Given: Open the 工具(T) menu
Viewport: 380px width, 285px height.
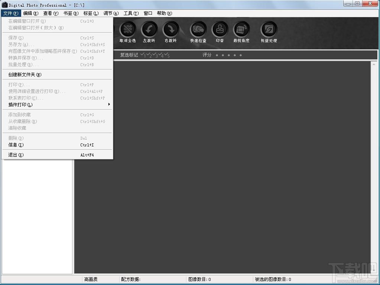Looking at the screenshot, I should [x=131, y=13].
